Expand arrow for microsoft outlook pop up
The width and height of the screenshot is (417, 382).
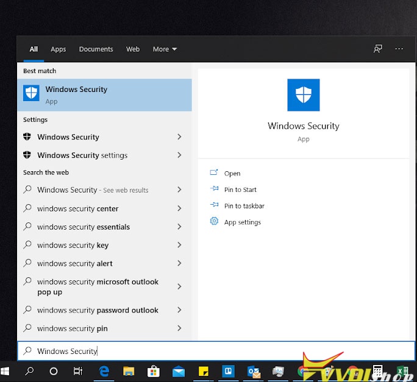point(179,286)
